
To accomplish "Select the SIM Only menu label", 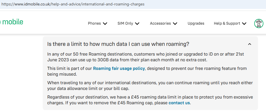I will [125, 23].
